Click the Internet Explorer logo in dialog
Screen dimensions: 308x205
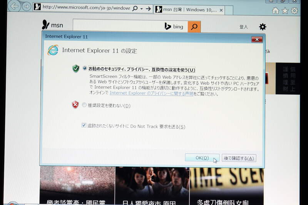53,50
